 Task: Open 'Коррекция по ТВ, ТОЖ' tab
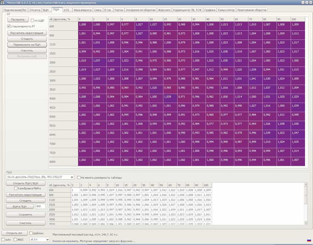click(187, 10)
